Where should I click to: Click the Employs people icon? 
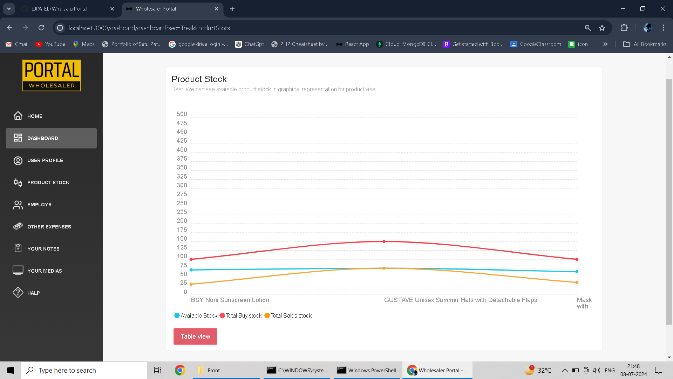click(18, 205)
